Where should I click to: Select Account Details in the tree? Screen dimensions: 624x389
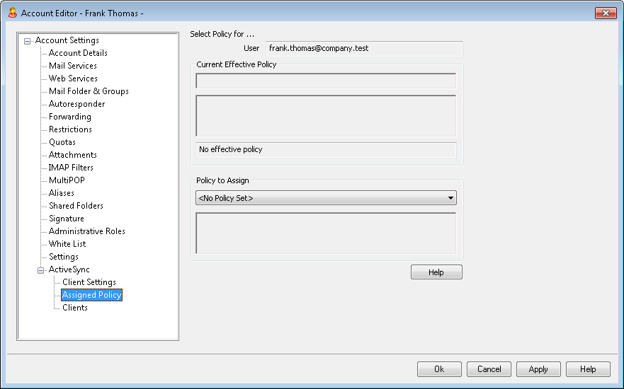[x=78, y=53]
